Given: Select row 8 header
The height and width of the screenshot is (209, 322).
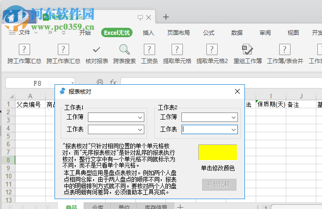Looking at the screenshot, I should coord(8,160).
